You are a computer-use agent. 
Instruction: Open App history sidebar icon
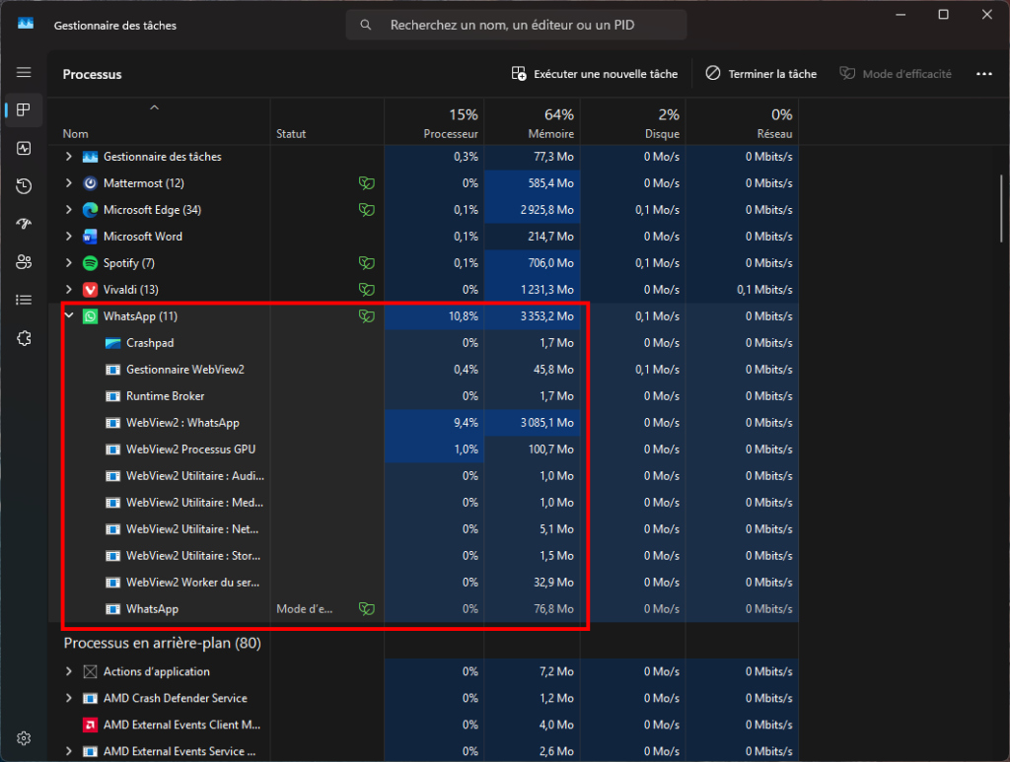click(24, 186)
